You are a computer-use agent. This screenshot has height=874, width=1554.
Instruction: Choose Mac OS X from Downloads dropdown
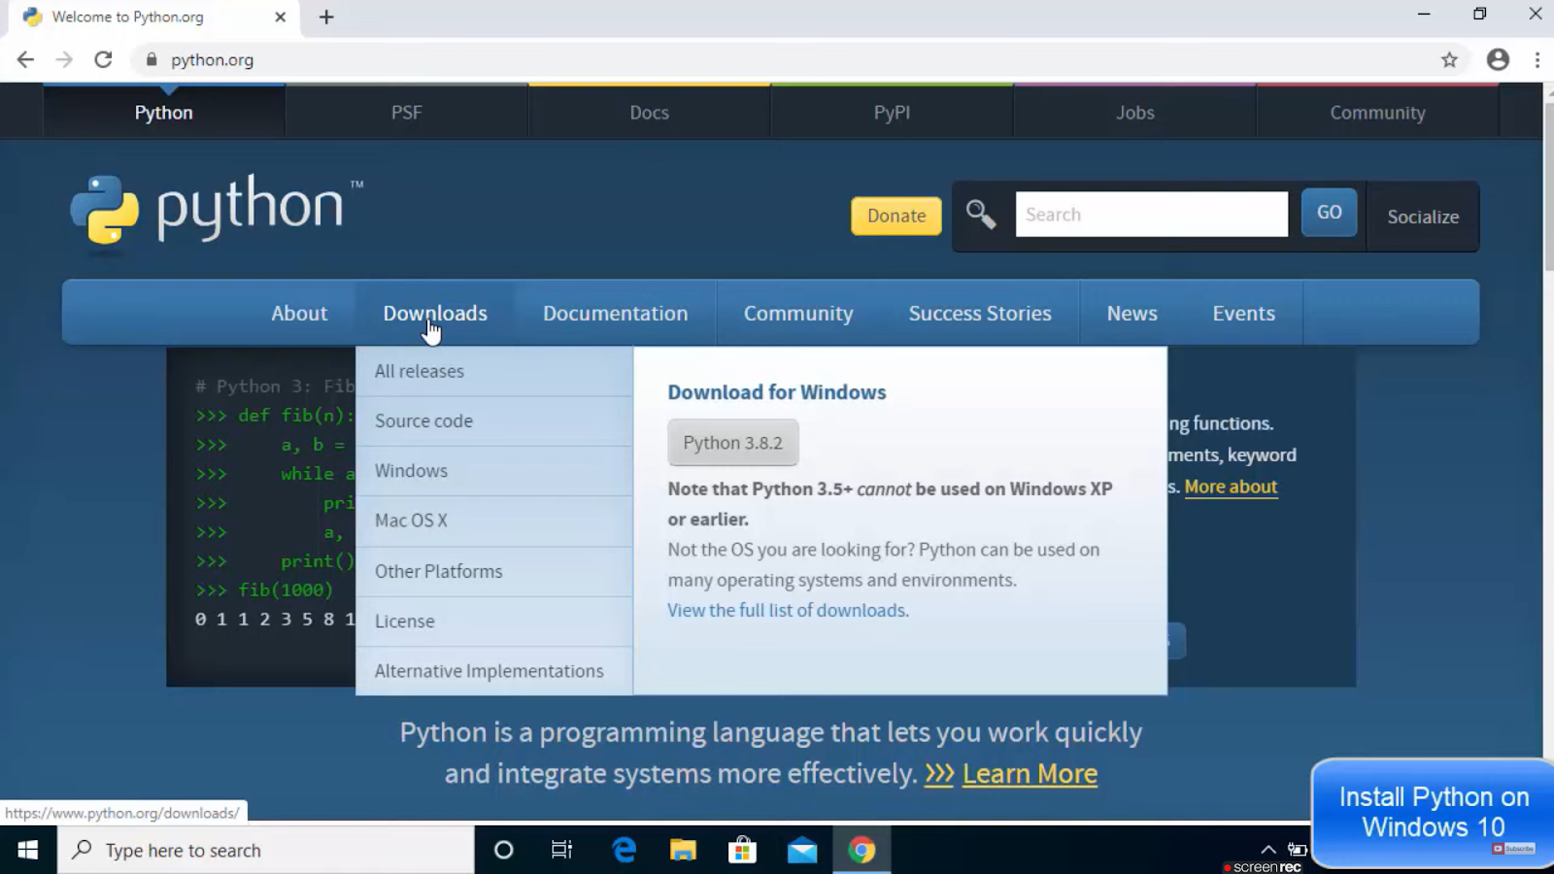(x=494, y=521)
